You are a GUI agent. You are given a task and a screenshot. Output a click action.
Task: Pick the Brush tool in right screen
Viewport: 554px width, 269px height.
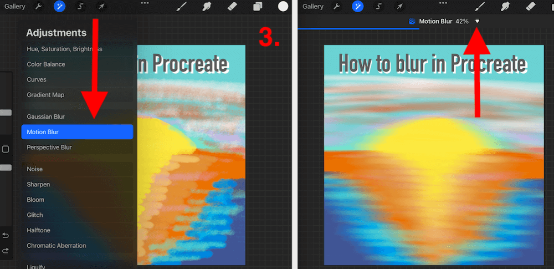click(479, 6)
